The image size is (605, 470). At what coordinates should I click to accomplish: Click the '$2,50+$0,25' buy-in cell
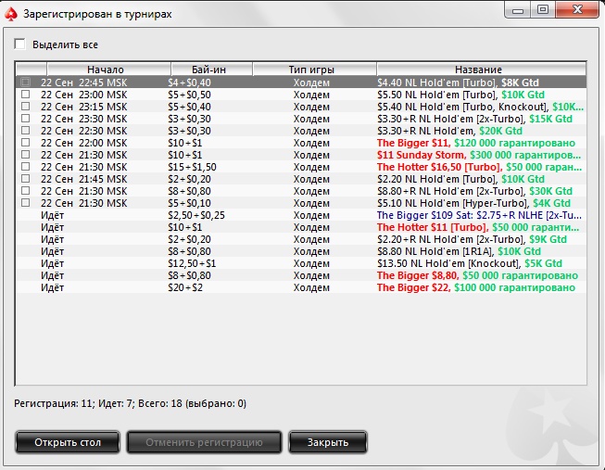point(196,215)
